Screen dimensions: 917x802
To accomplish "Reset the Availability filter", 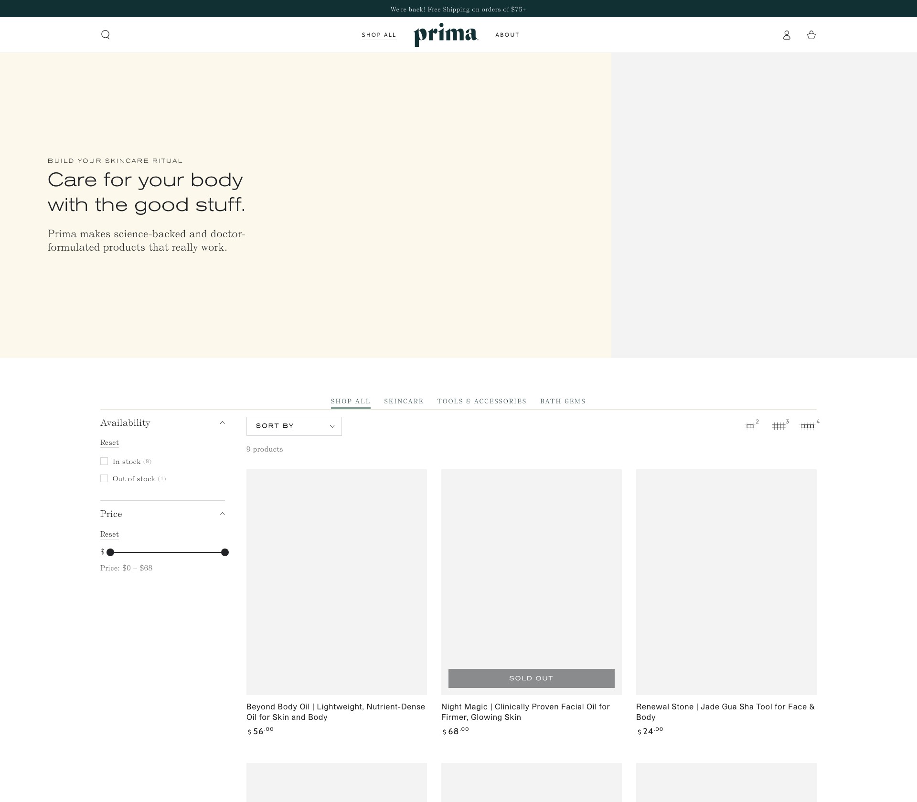I will point(109,443).
